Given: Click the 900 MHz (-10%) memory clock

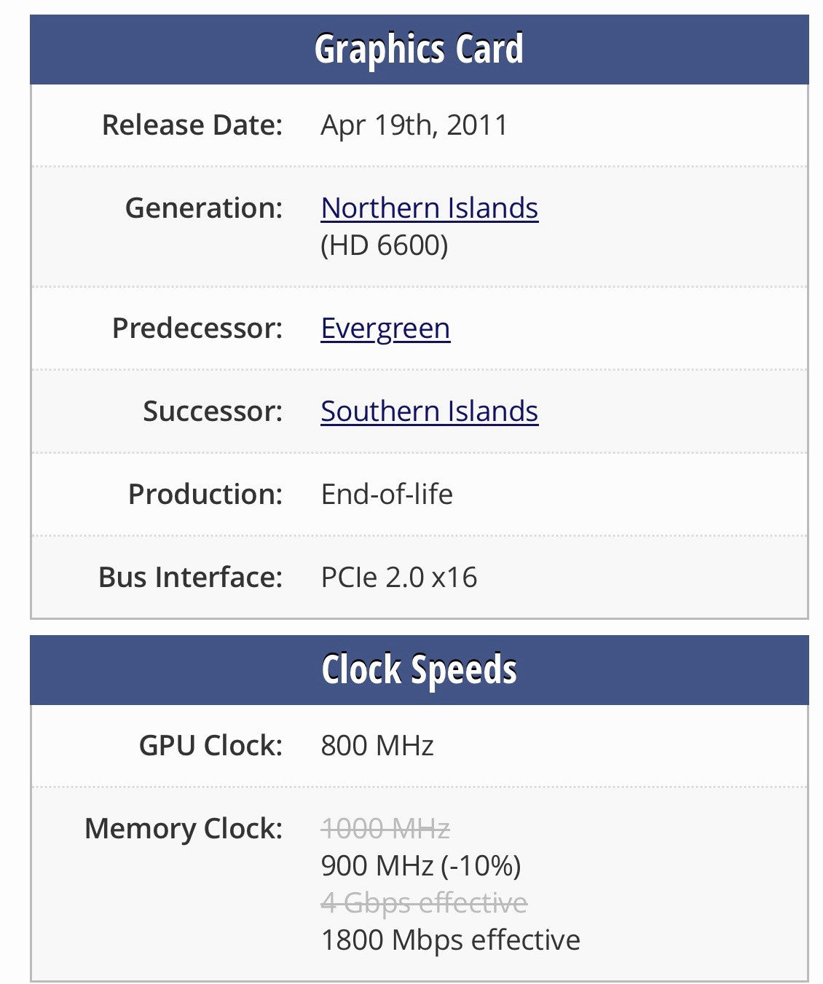Looking at the screenshot, I should (x=420, y=865).
